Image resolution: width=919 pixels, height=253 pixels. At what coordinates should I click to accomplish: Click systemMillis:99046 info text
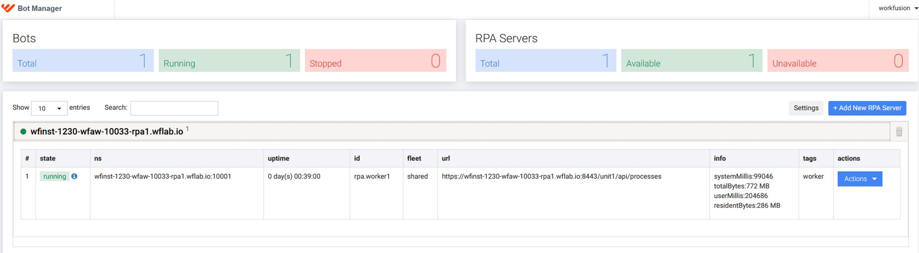pyautogui.click(x=743, y=176)
